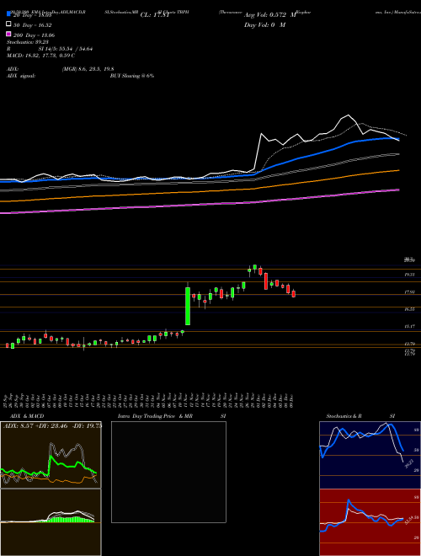Screen dimensions: 421x556
Task: Click the 'Stochastics: 39.23' readout
Action: pos(28,42)
